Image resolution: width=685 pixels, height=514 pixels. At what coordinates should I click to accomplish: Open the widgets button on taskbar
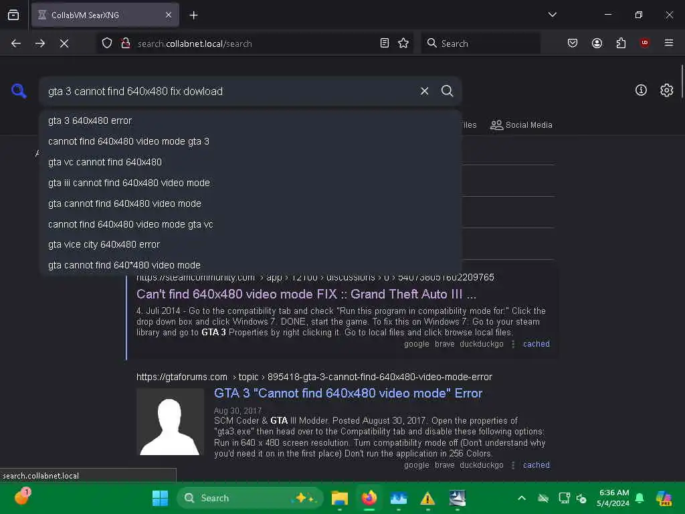pos(21,497)
